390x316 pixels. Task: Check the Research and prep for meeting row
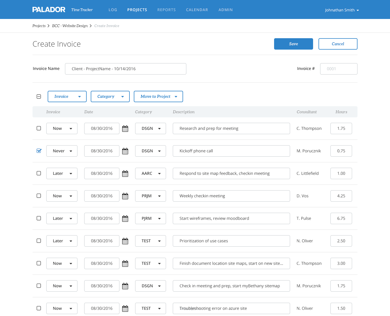tap(39, 128)
